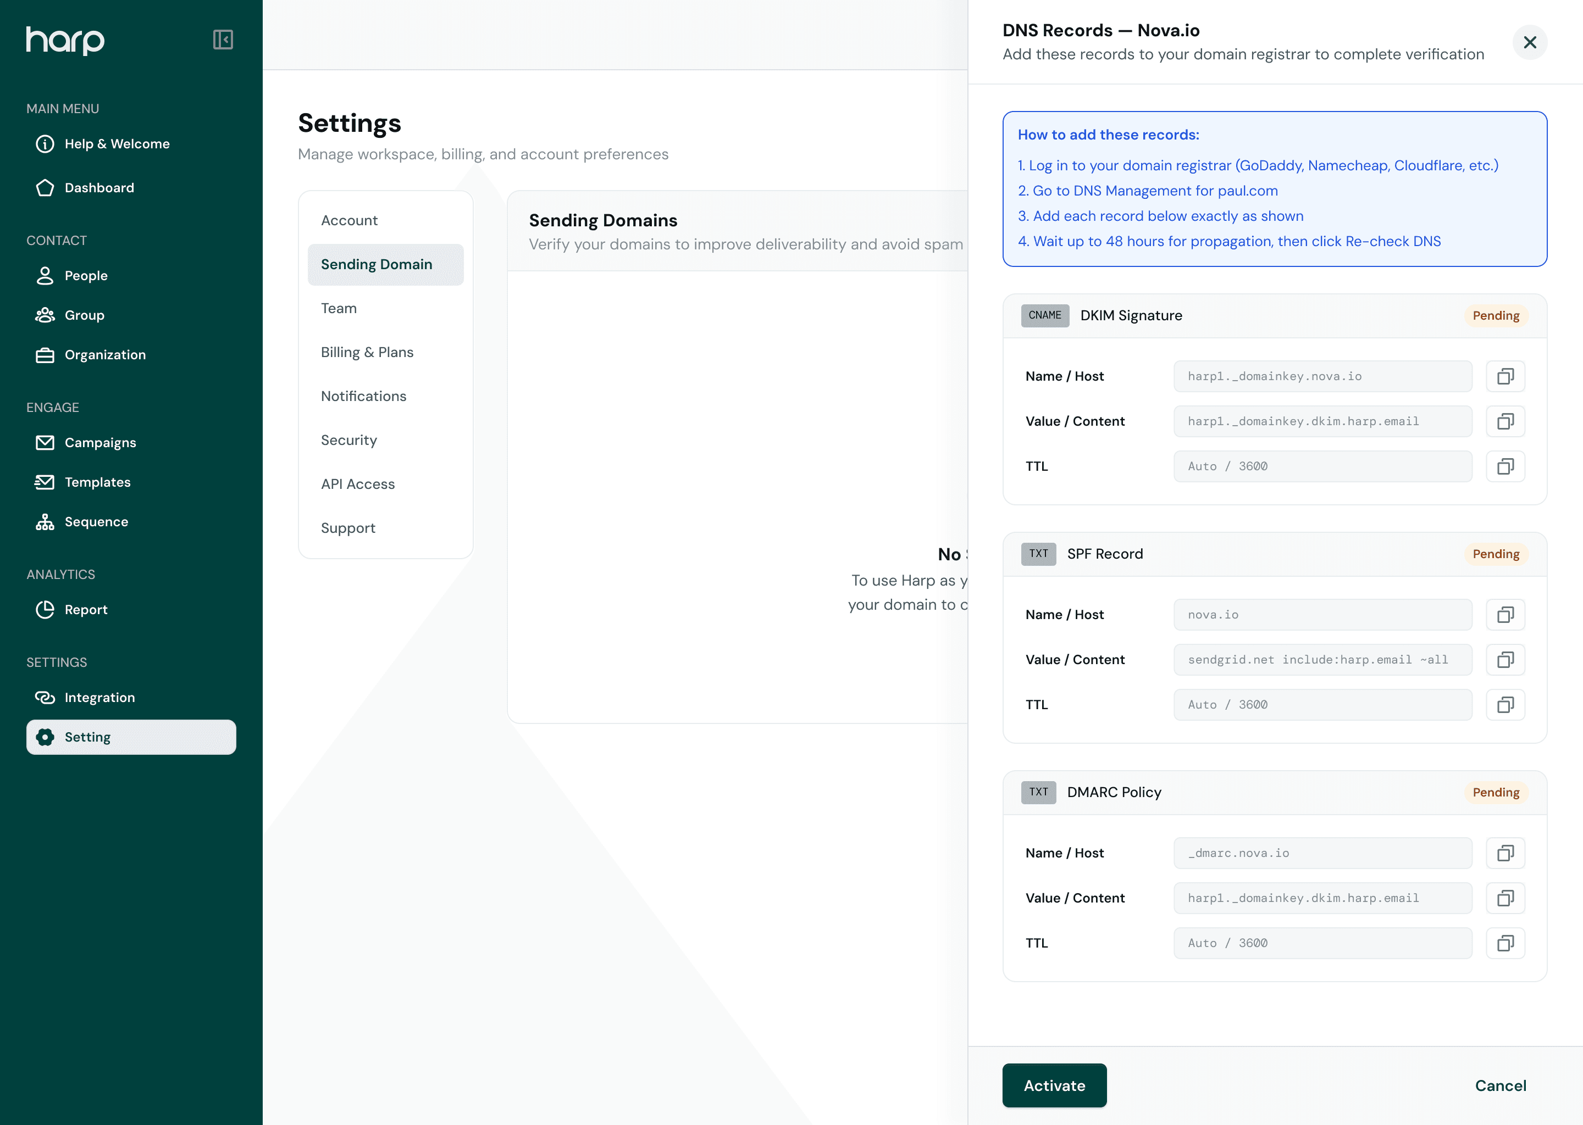Click the Integration link icon
The width and height of the screenshot is (1583, 1125).
(x=45, y=698)
